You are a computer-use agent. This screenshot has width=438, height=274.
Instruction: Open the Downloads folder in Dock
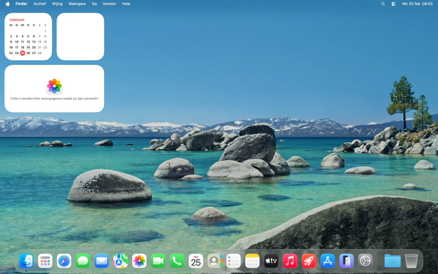(x=393, y=261)
